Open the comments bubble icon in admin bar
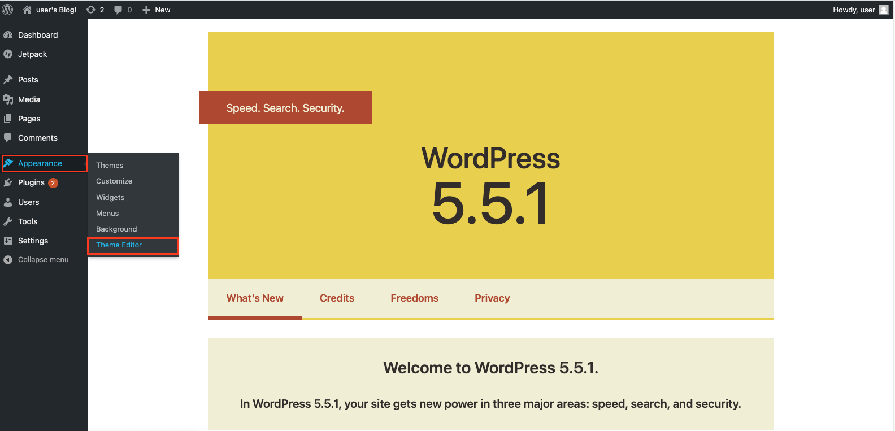Viewport: 895px width, 431px height. pos(118,10)
